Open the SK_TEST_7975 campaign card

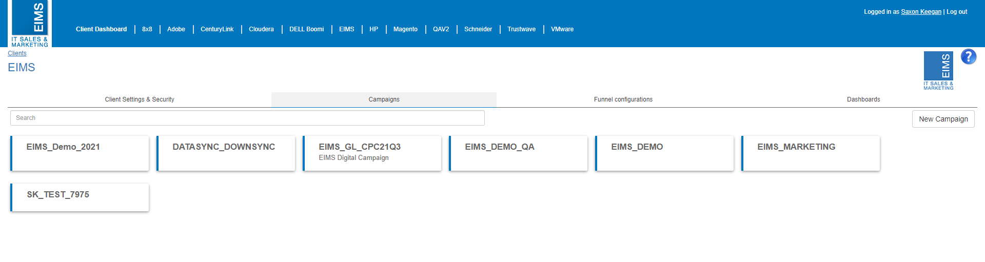click(x=80, y=197)
